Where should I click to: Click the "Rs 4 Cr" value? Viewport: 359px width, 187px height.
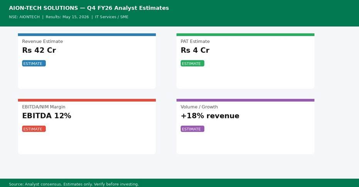point(195,50)
